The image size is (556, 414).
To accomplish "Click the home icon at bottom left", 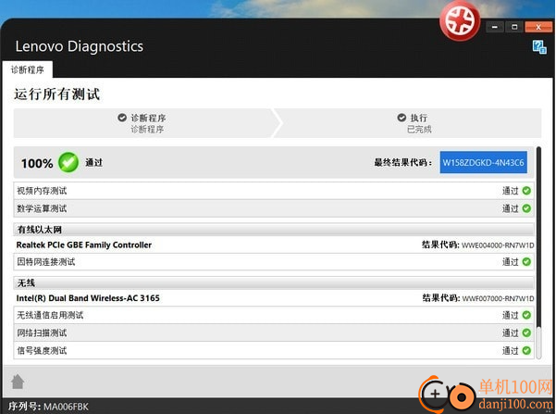I will (18, 382).
